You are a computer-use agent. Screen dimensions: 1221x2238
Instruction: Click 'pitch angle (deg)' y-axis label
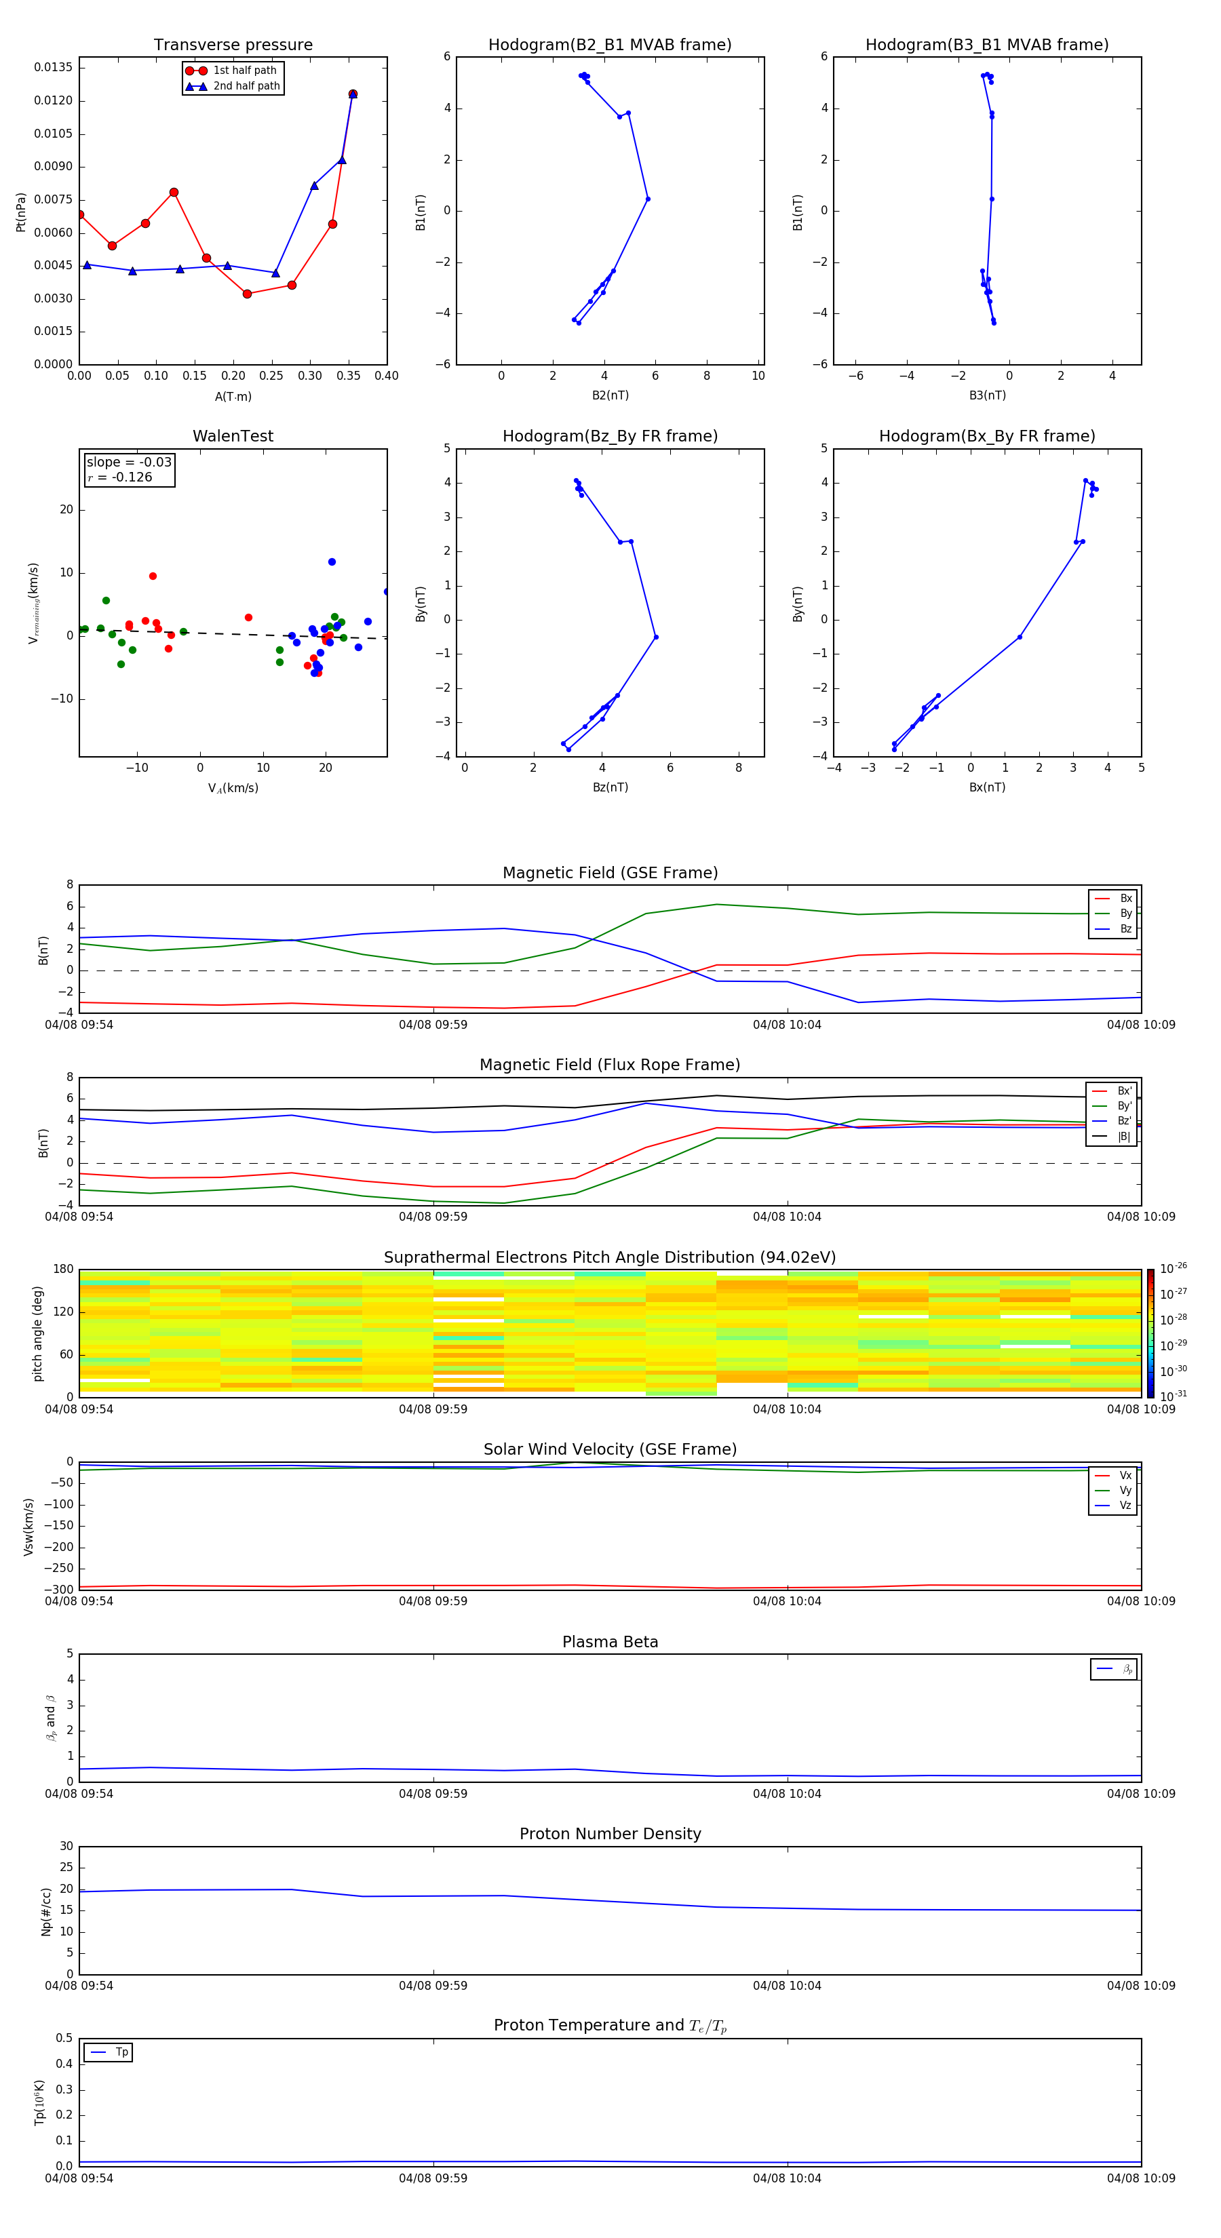(x=37, y=1333)
